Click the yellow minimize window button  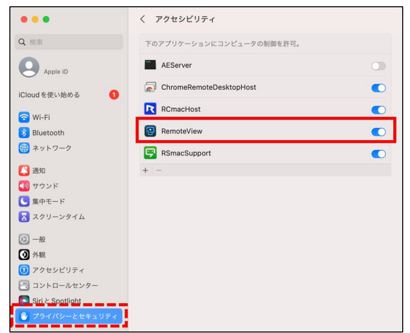tap(35, 19)
